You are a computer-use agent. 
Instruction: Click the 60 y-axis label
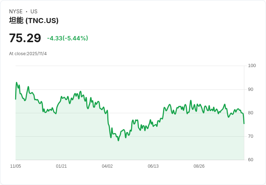point(251,160)
